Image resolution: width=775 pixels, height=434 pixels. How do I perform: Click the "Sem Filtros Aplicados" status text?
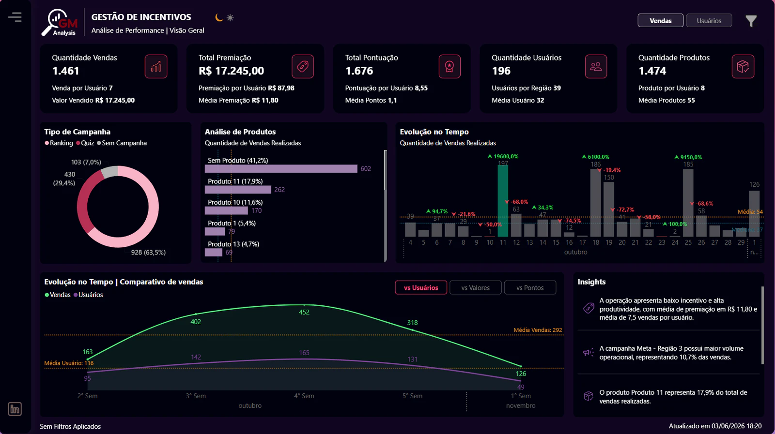(x=70, y=426)
